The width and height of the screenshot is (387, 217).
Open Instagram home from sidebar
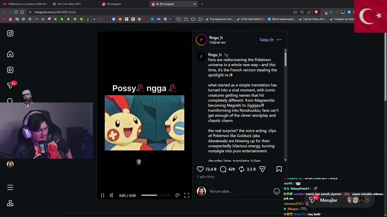pyautogui.click(x=10, y=54)
